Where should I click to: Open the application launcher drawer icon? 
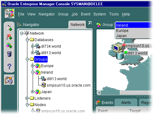[9, 80]
